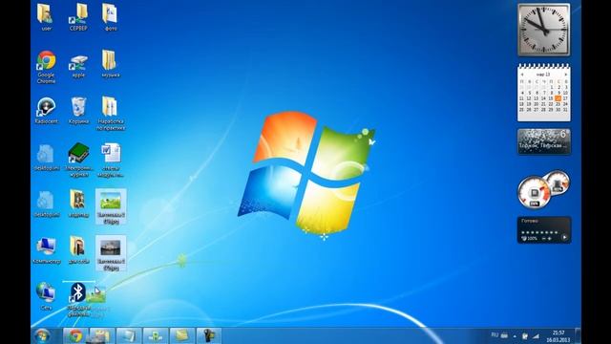This screenshot has width=611, height=344.
Task: Select the СЕРВЕР shortcut folder icon
Action: [78, 17]
